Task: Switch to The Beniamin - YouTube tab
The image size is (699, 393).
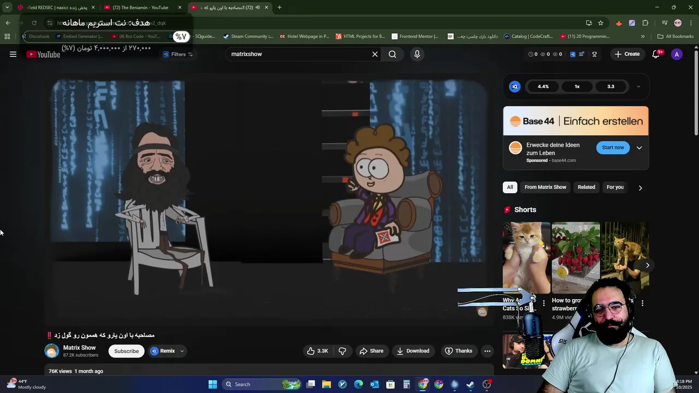Action: point(141,8)
